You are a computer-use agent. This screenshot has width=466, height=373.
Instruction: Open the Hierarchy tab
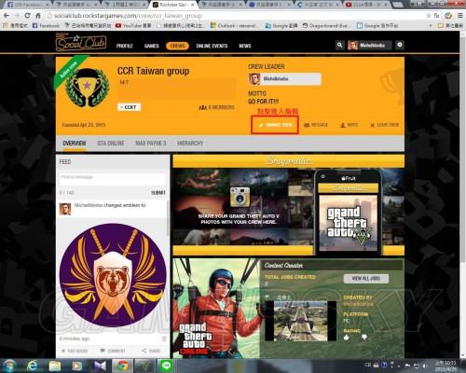tap(190, 144)
